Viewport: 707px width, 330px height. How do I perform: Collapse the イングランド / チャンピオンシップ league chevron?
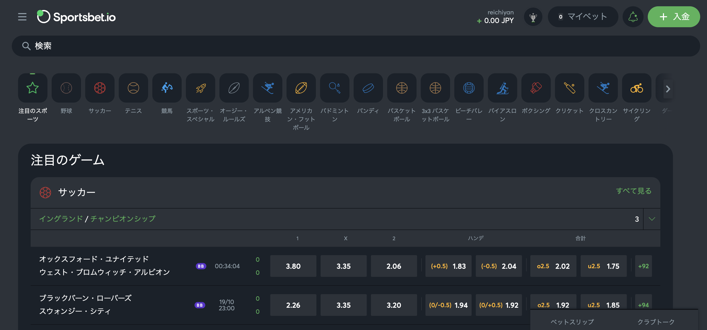click(652, 219)
